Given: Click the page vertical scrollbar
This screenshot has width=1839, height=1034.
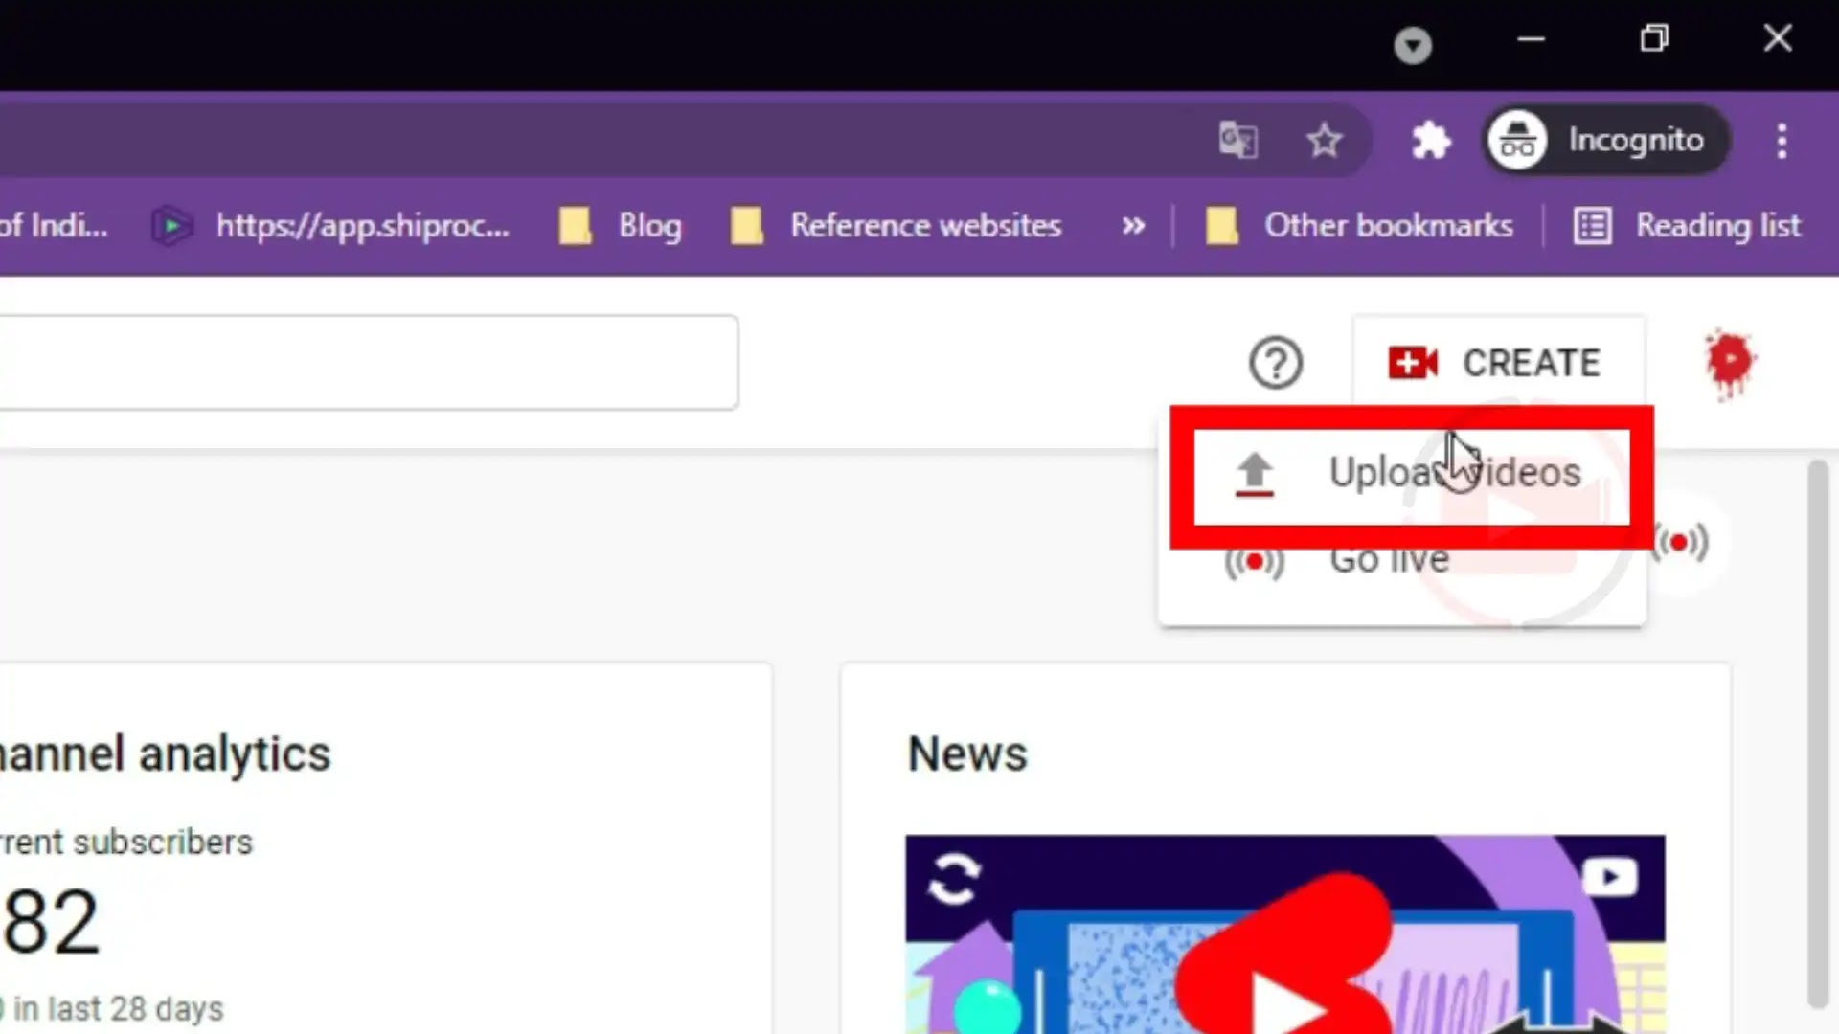Looking at the screenshot, I should click(x=1817, y=732).
